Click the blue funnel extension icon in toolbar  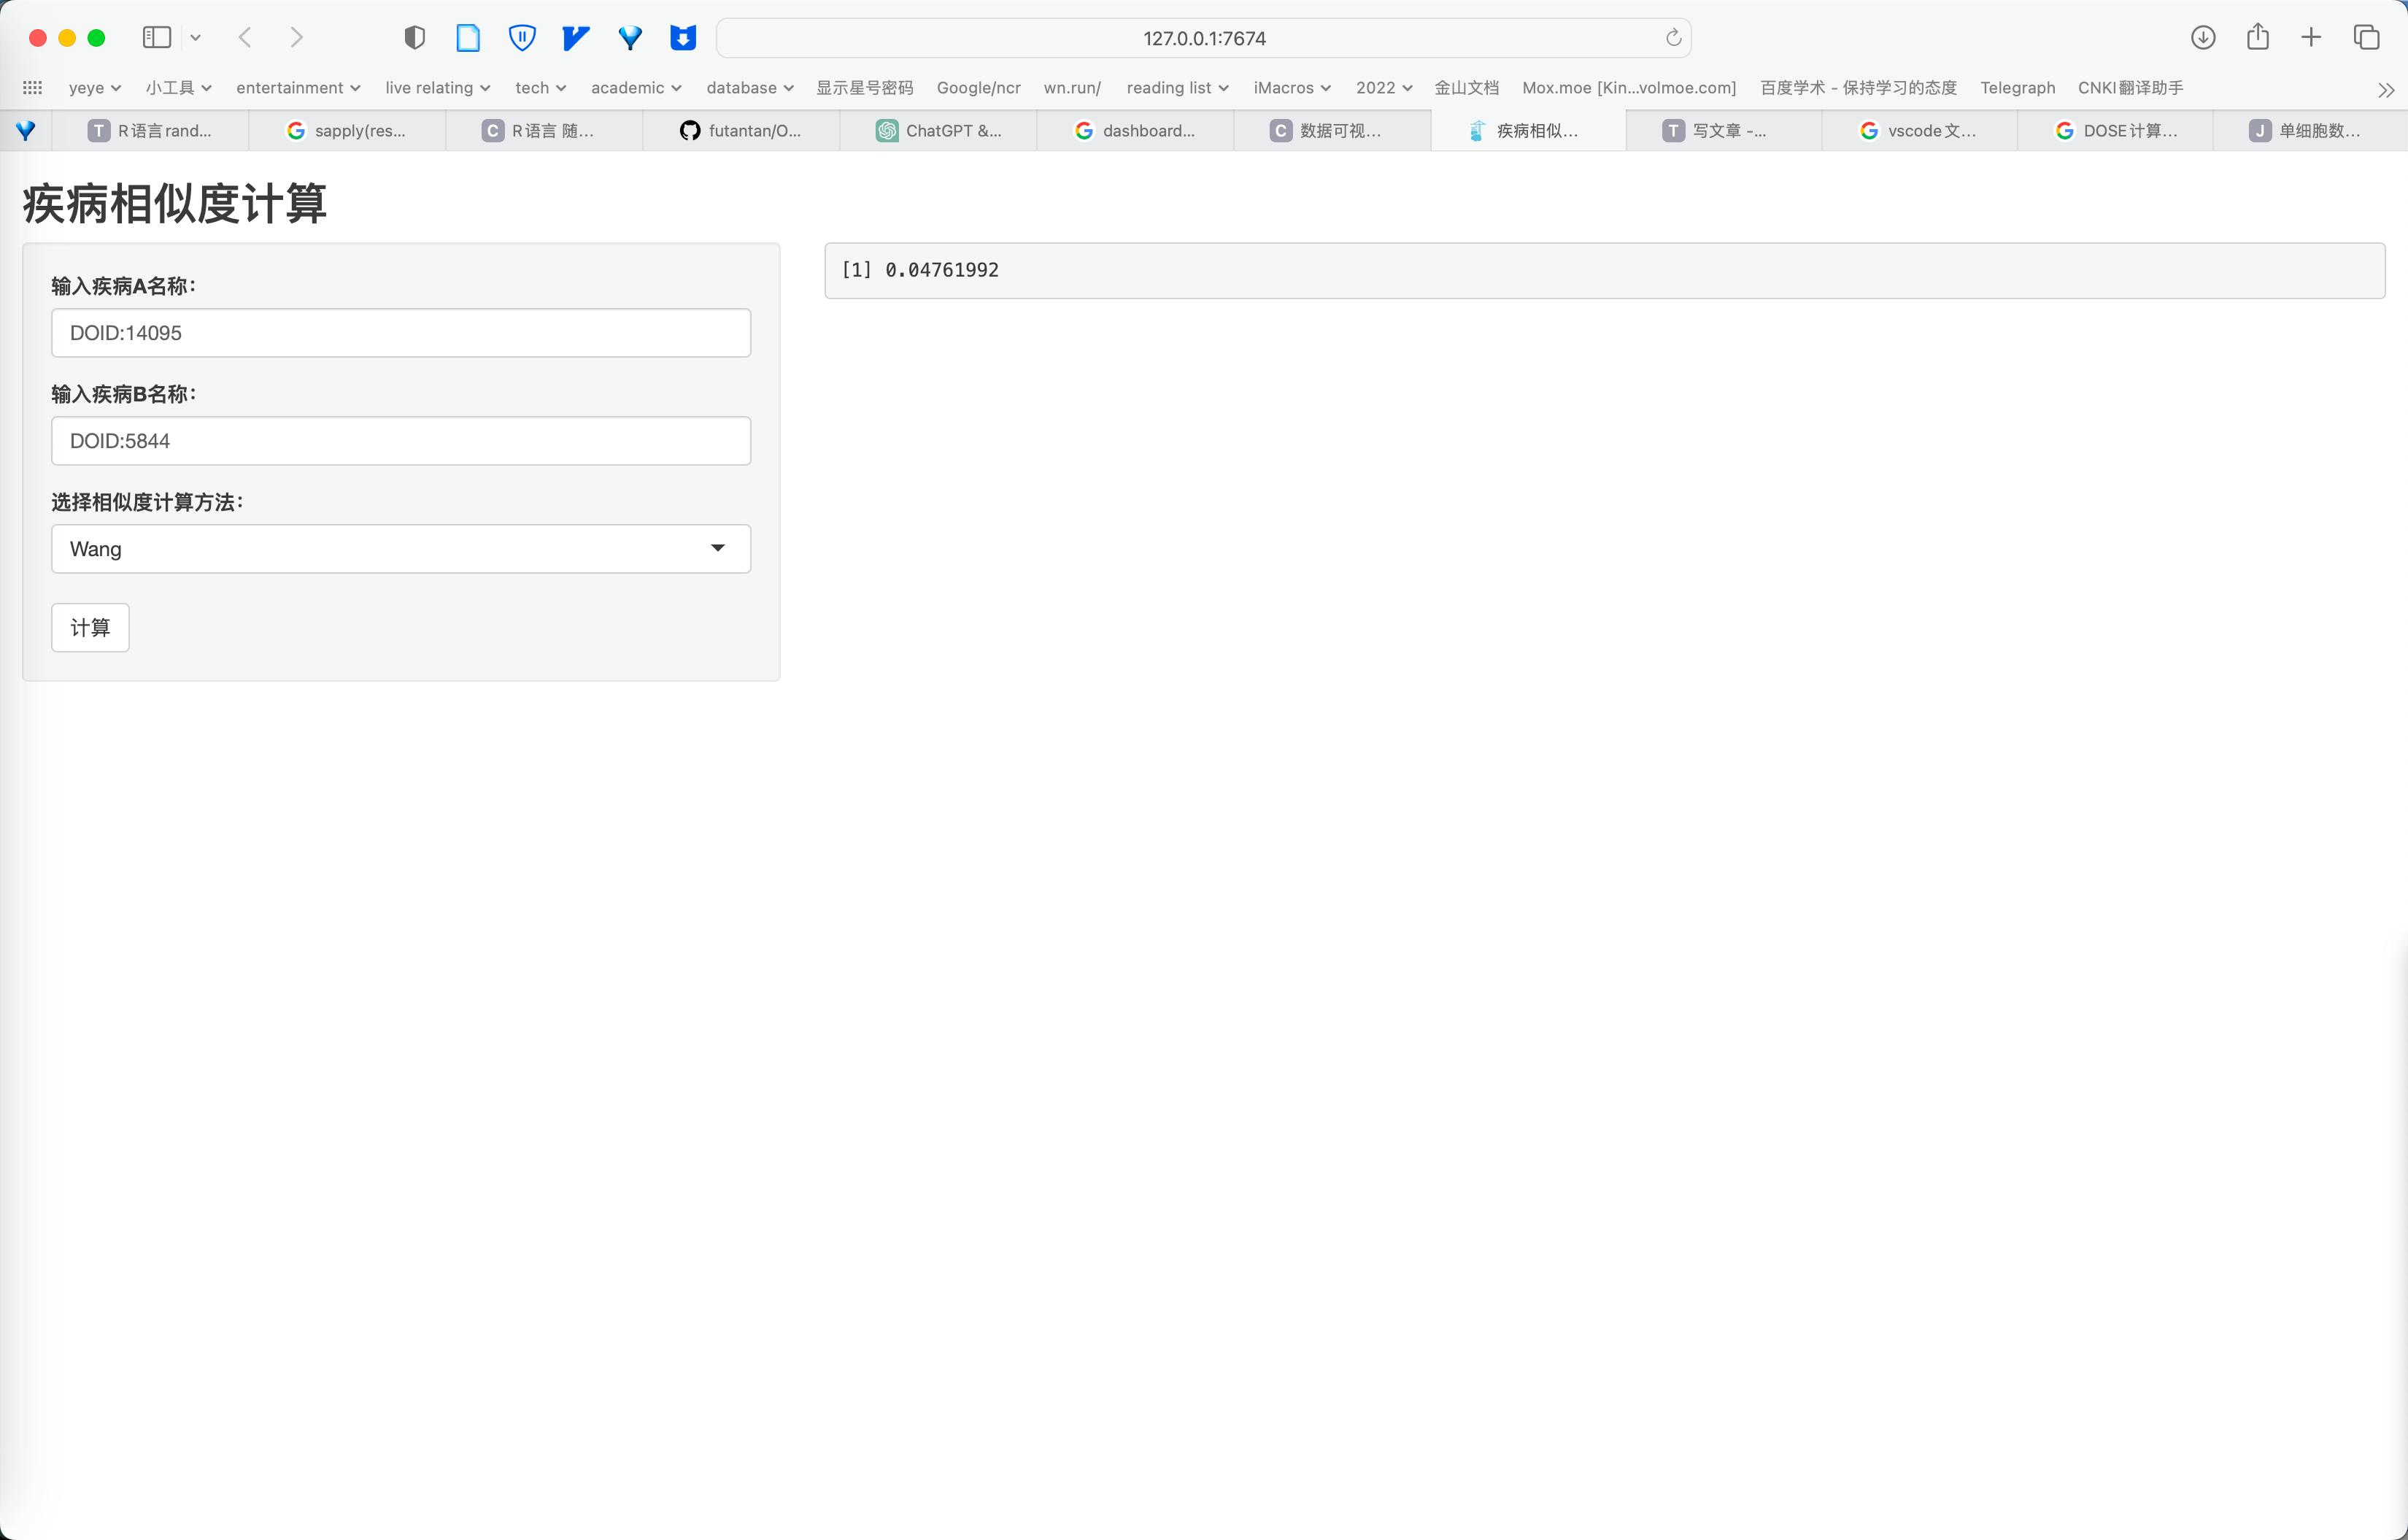click(630, 38)
